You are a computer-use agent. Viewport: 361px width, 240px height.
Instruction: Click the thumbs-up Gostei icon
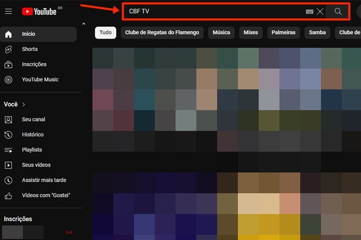(x=8, y=196)
